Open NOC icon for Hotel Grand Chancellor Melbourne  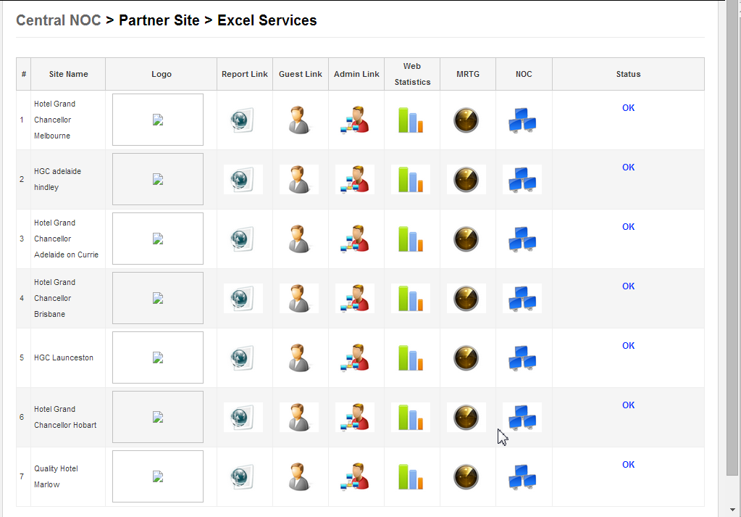(x=522, y=120)
